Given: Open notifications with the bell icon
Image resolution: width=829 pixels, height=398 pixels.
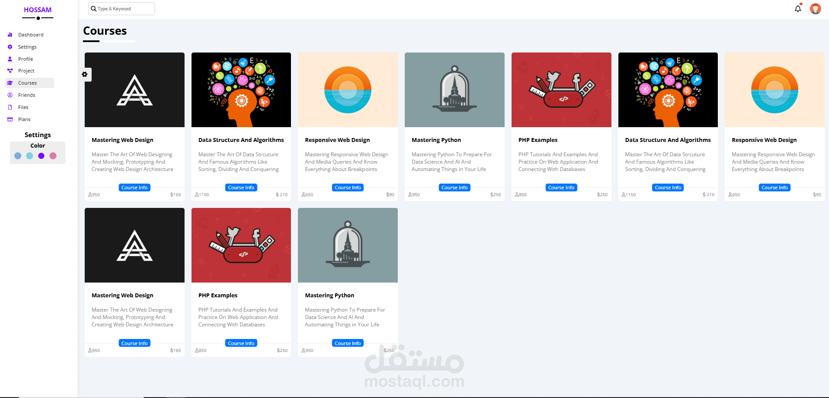Looking at the screenshot, I should coord(798,9).
